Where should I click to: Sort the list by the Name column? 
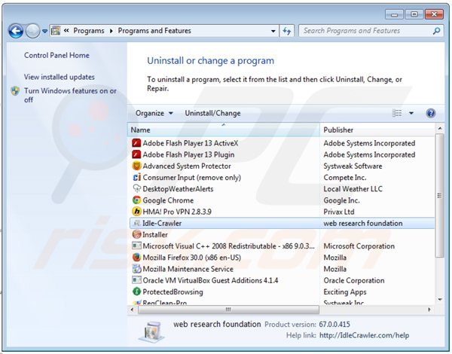[x=224, y=130]
